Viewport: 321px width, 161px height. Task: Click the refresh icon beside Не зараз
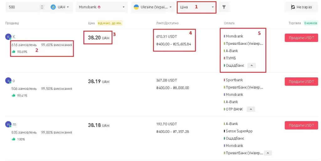[x=293, y=7]
